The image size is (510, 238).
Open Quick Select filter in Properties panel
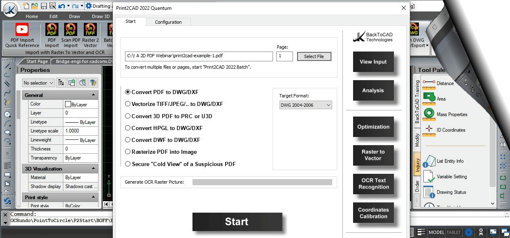[x=93, y=83]
